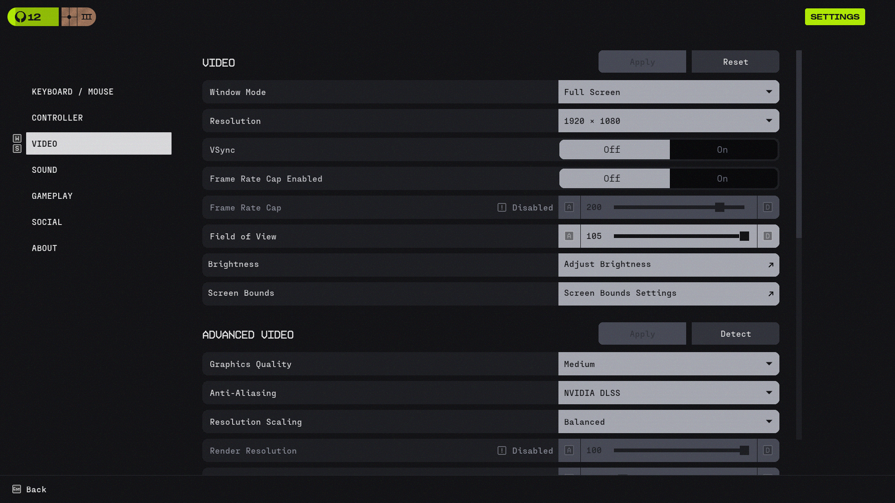
Task: Switch to the Sound settings tab
Action: 45,170
